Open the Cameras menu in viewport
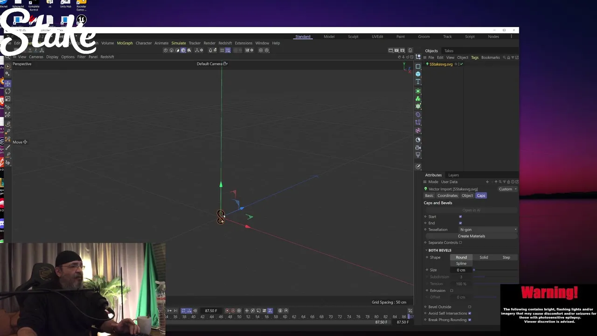The width and height of the screenshot is (597, 336). 36,57
